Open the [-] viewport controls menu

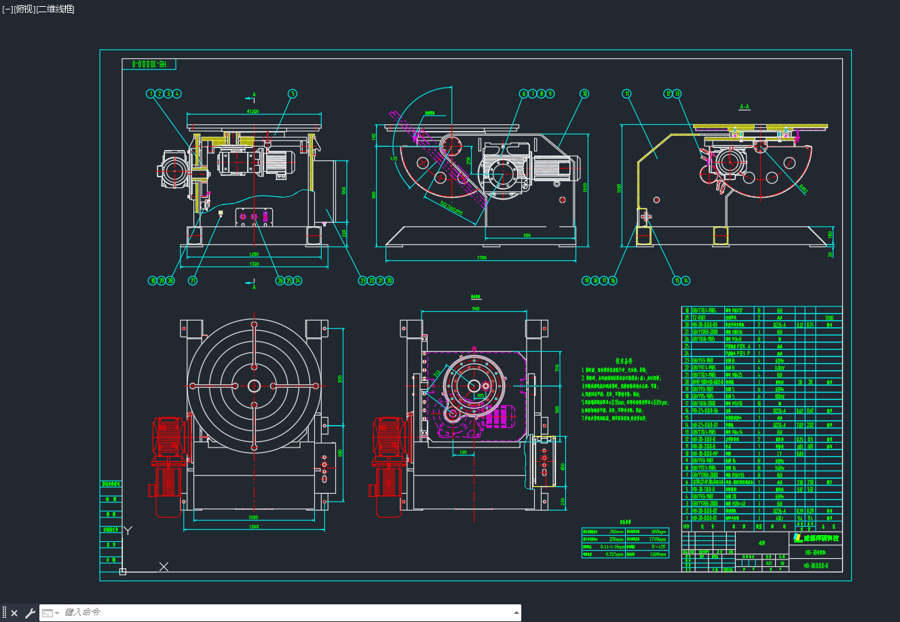(x=7, y=9)
